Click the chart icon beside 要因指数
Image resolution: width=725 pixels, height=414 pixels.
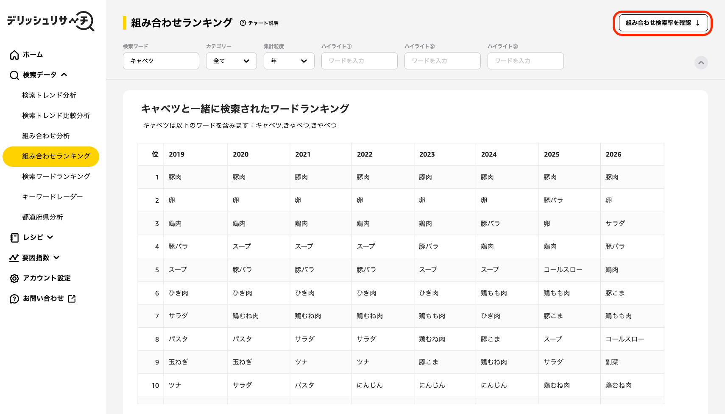pyautogui.click(x=14, y=258)
